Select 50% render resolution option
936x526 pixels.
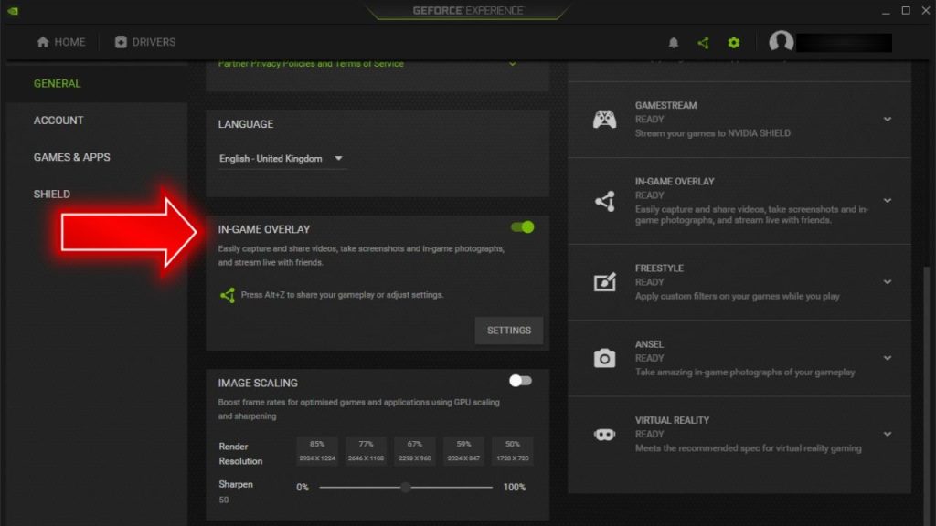513,451
